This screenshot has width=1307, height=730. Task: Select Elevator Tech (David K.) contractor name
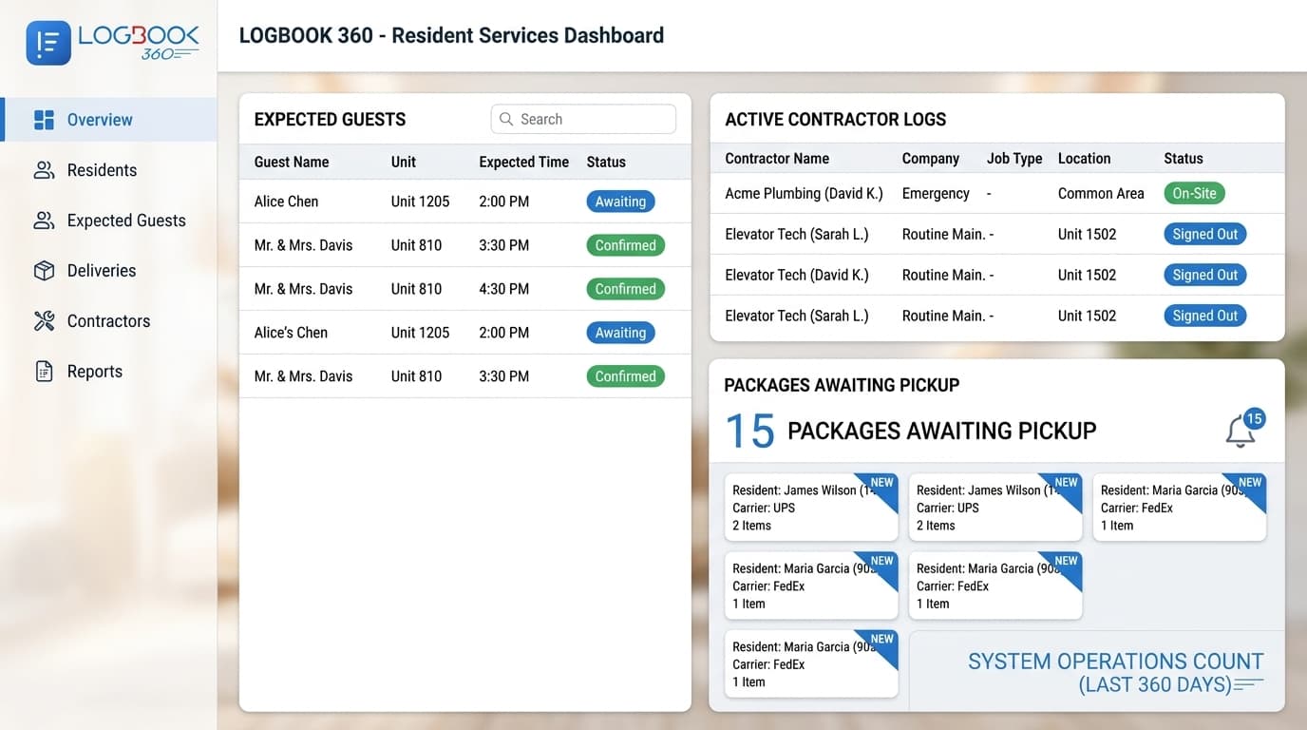[797, 275]
